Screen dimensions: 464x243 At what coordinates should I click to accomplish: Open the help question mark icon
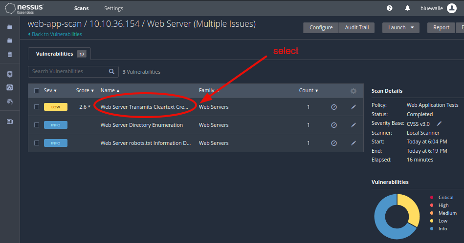pyautogui.click(x=389, y=8)
